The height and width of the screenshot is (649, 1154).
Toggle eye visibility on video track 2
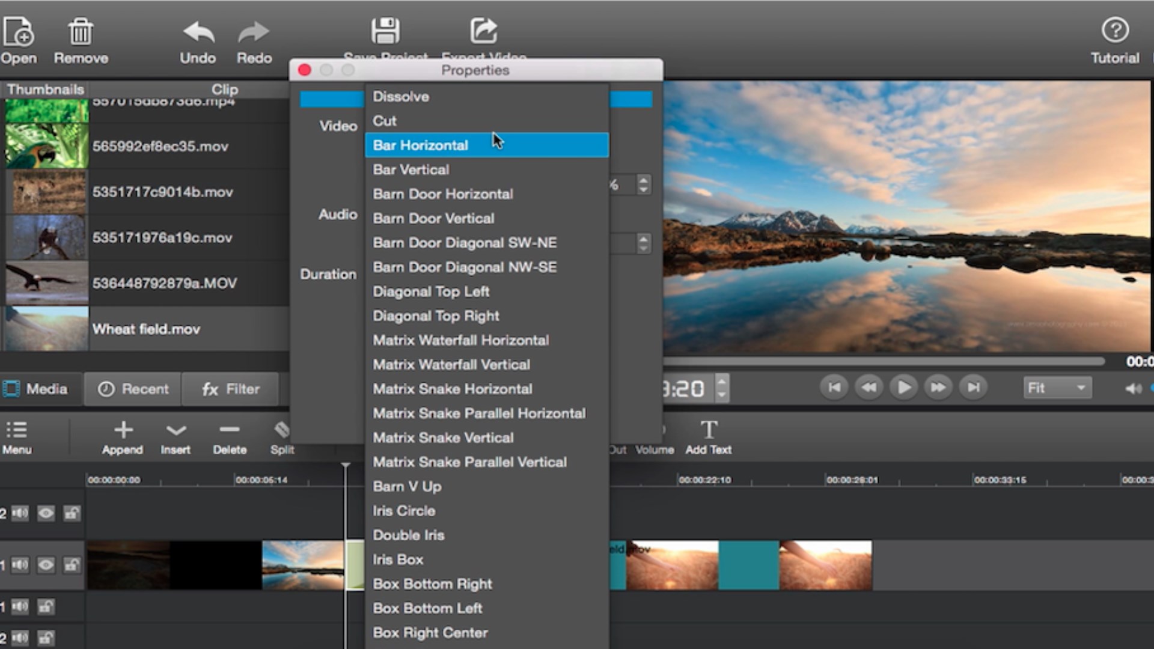coord(46,513)
